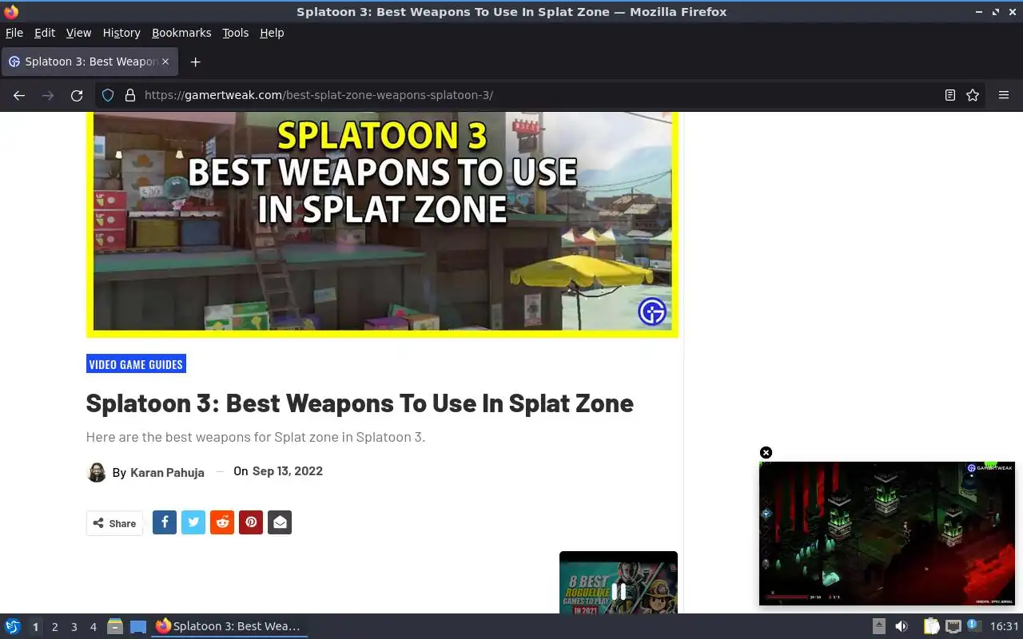Viewport: 1023px width, 639px height.
Task: Open author Karan Pahuja's profile
Action: (x=167, y=472)
